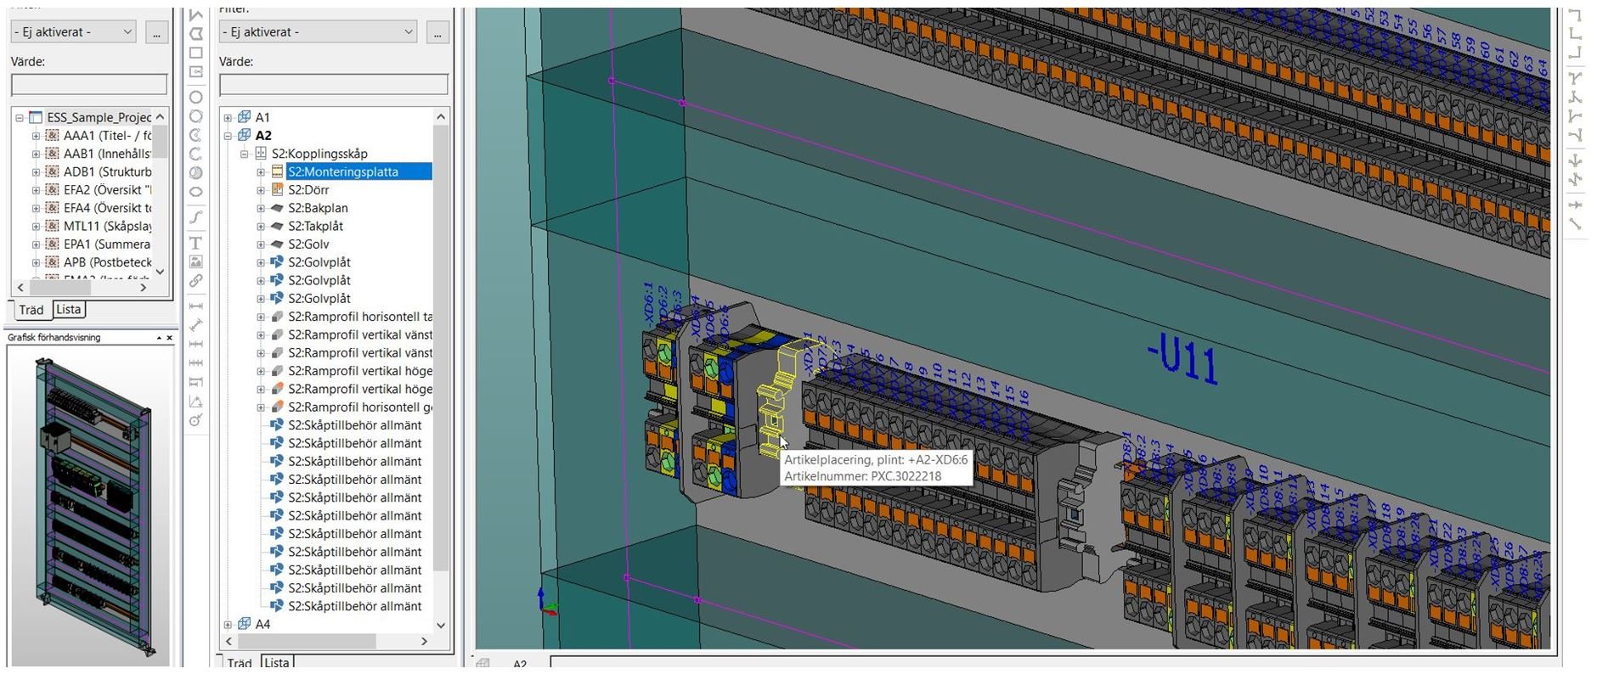Select the Polygon drawing tool
This screenshot has width=1597, height=674.
[x=196, y=33]
